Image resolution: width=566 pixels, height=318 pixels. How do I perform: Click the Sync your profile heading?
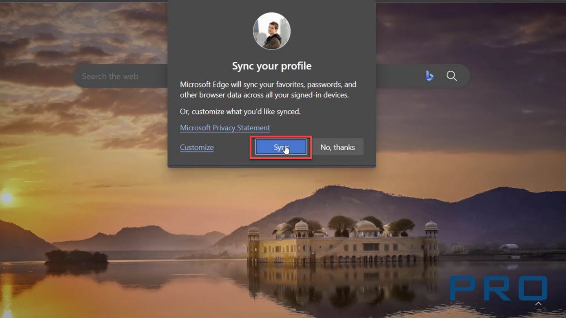coord(272,66)
